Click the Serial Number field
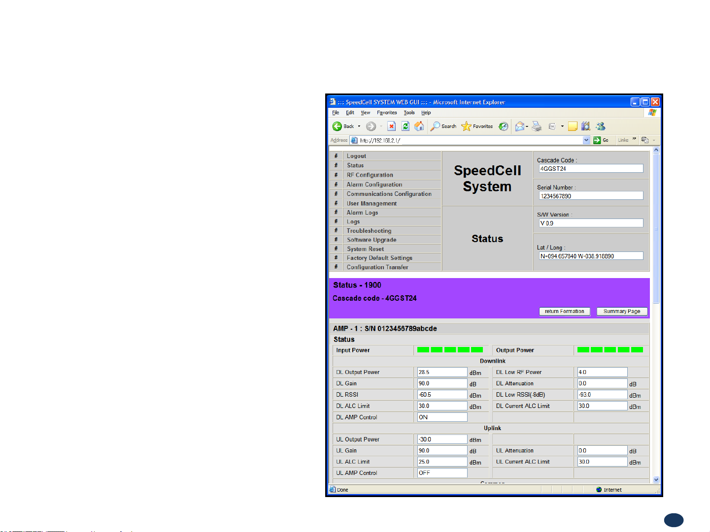This screenshot has width=710, height=532. pyautogui.click(x=591, y=196)
